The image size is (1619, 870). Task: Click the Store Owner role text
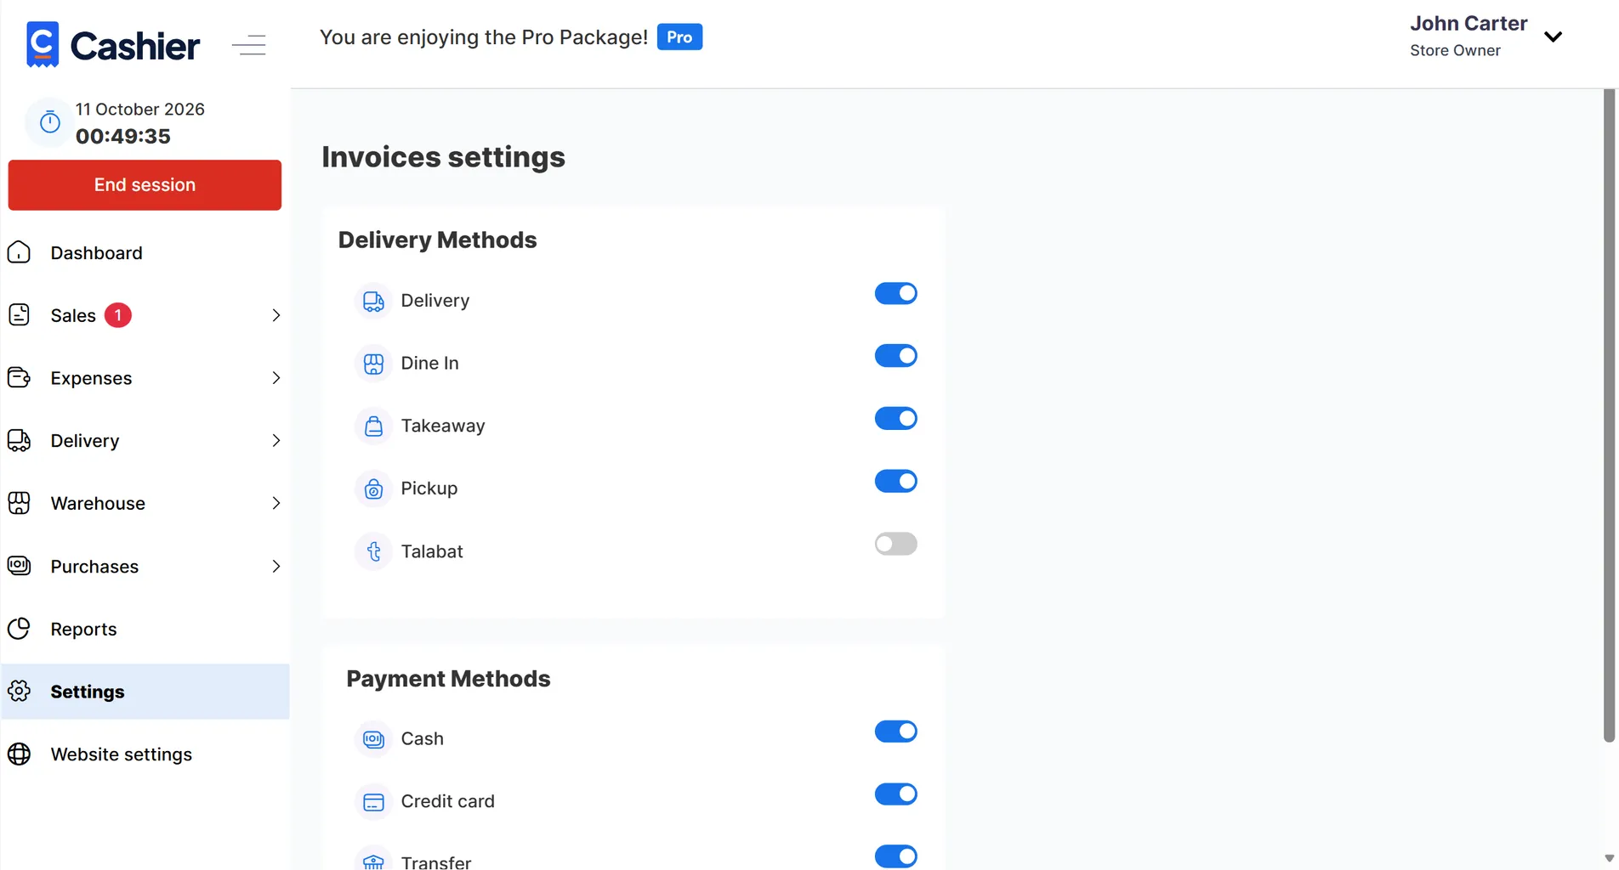point(1455,51)
